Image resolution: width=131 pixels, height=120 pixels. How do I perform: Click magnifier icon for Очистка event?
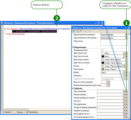[x=126, y=101]
